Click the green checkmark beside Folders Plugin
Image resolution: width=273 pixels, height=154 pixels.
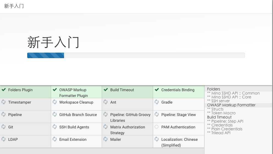tap(4, 90)
